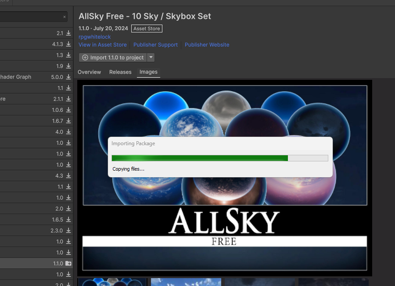The width and height of the screenshot is (395, 286).
Task: Select the blue cloudy sky thumbnail
Action: 186,282
